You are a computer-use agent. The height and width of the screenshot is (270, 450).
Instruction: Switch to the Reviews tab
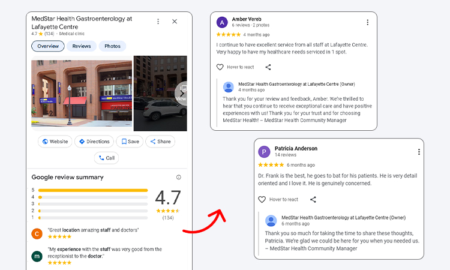(82, 46)
